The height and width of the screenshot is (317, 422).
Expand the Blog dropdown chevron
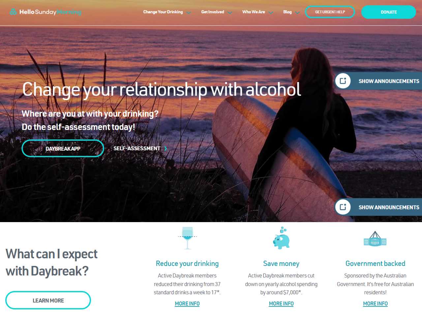297,13
